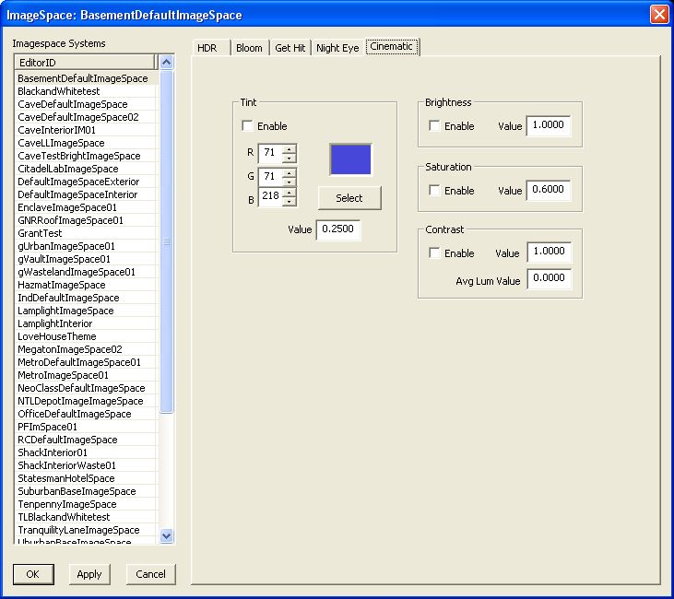This screenshot has height=599, width=674.
Task: Click the Avg Lum Value field 0.0000
Action: point(549,278)
